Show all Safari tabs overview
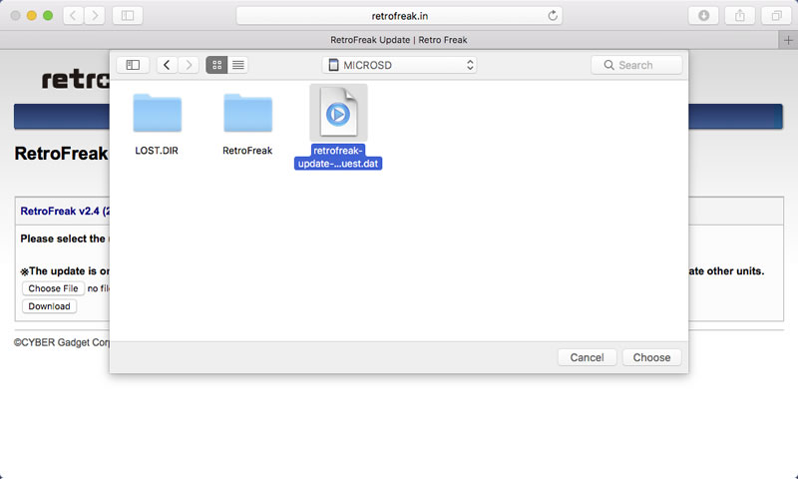This screenshot has width=798, height=479. tap(774, 16)
